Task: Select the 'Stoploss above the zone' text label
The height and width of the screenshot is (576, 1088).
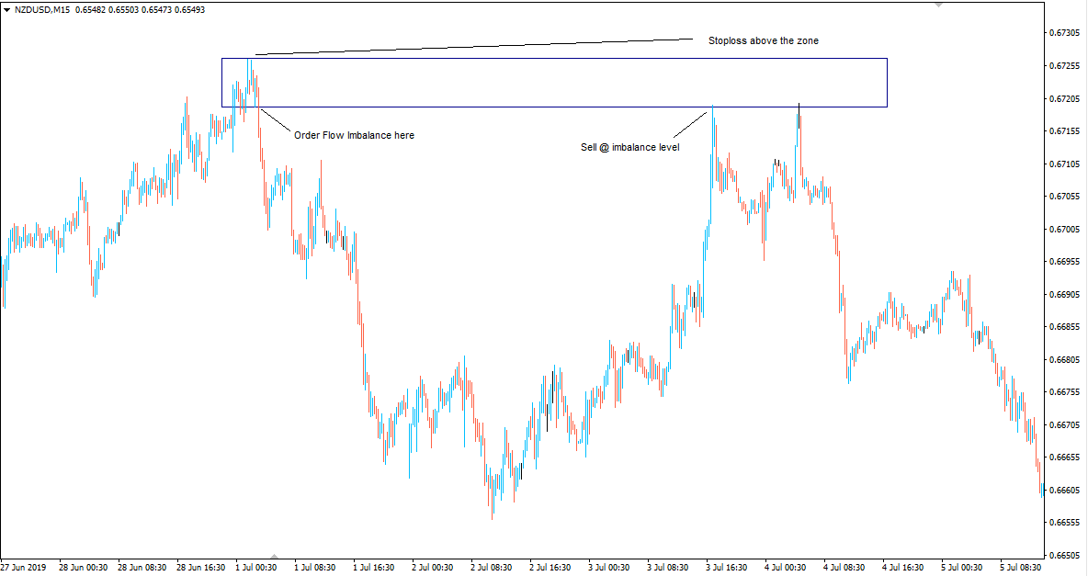Action: point(764,41)
